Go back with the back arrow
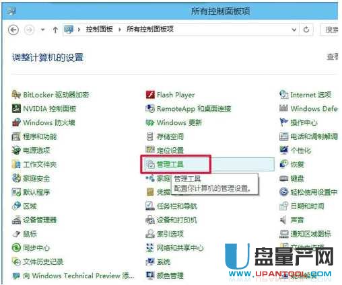Screen dimensions: 342x285 pyautogui.click(x=13, y=30)
